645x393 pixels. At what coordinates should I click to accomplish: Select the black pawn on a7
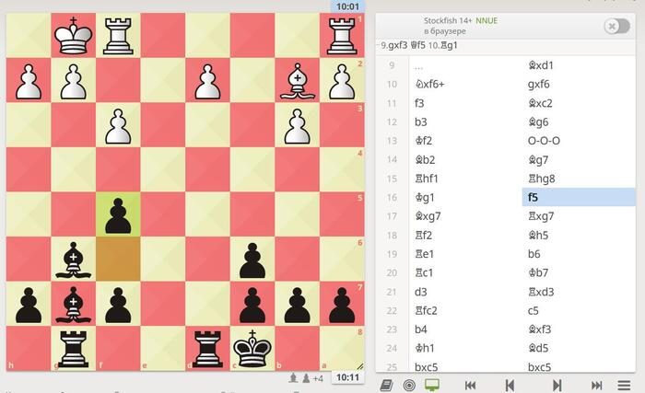tap(342, 305)
